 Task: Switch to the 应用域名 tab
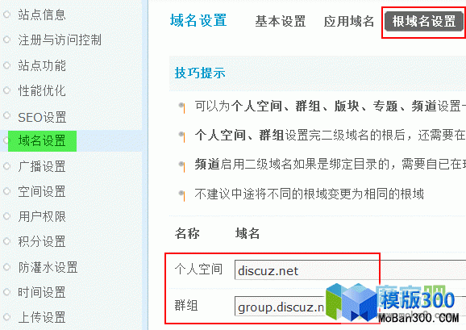point(349,22)
